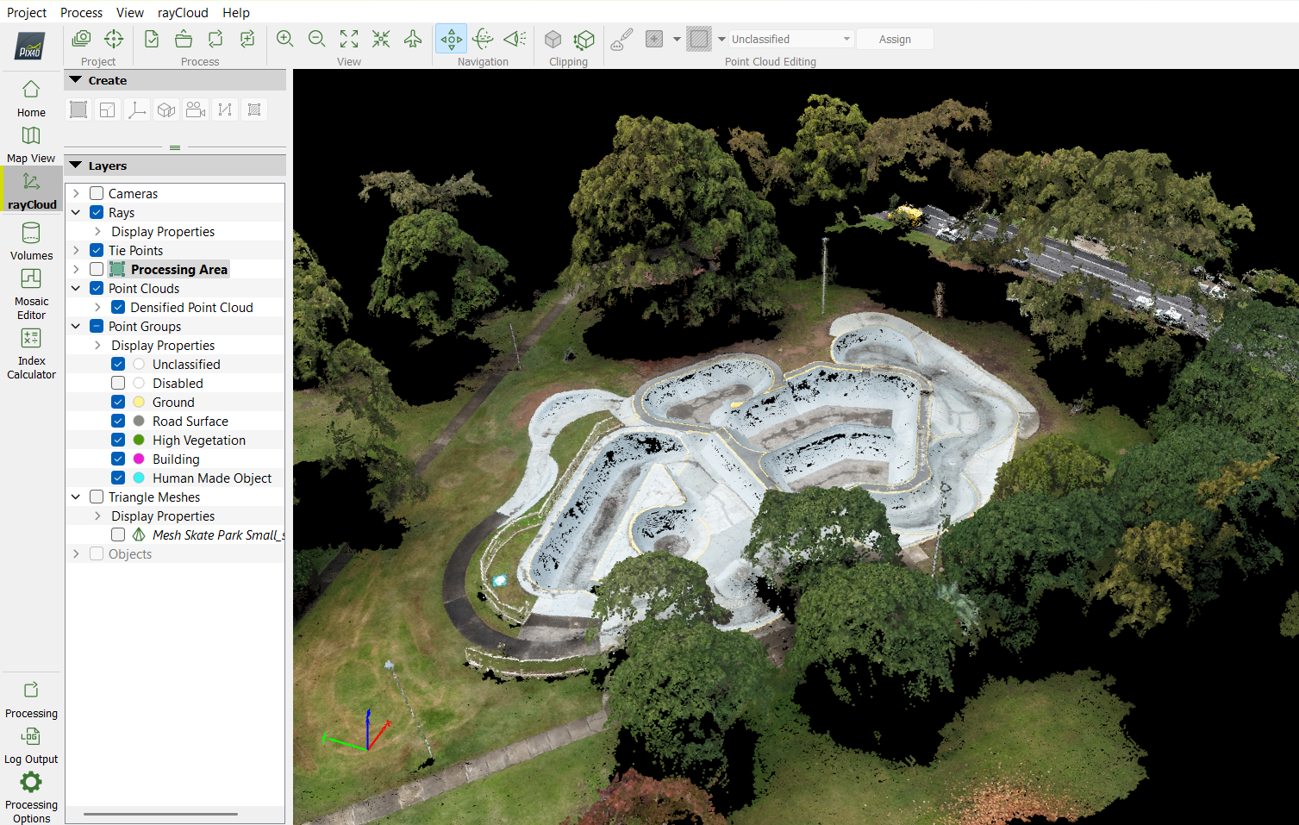
Task: Click the Ground yellow color swatch
Action: tap(139, 403)
